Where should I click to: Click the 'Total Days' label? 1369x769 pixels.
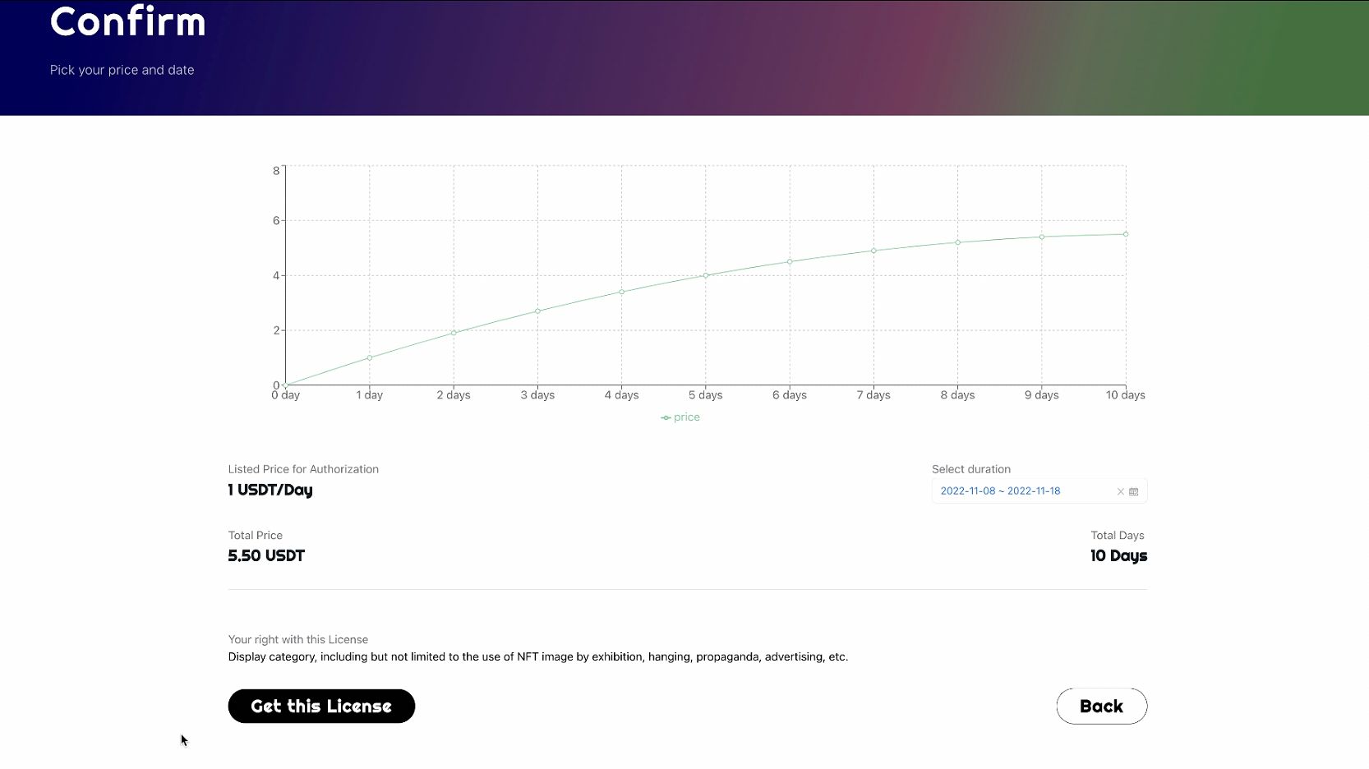[1118, 536]
